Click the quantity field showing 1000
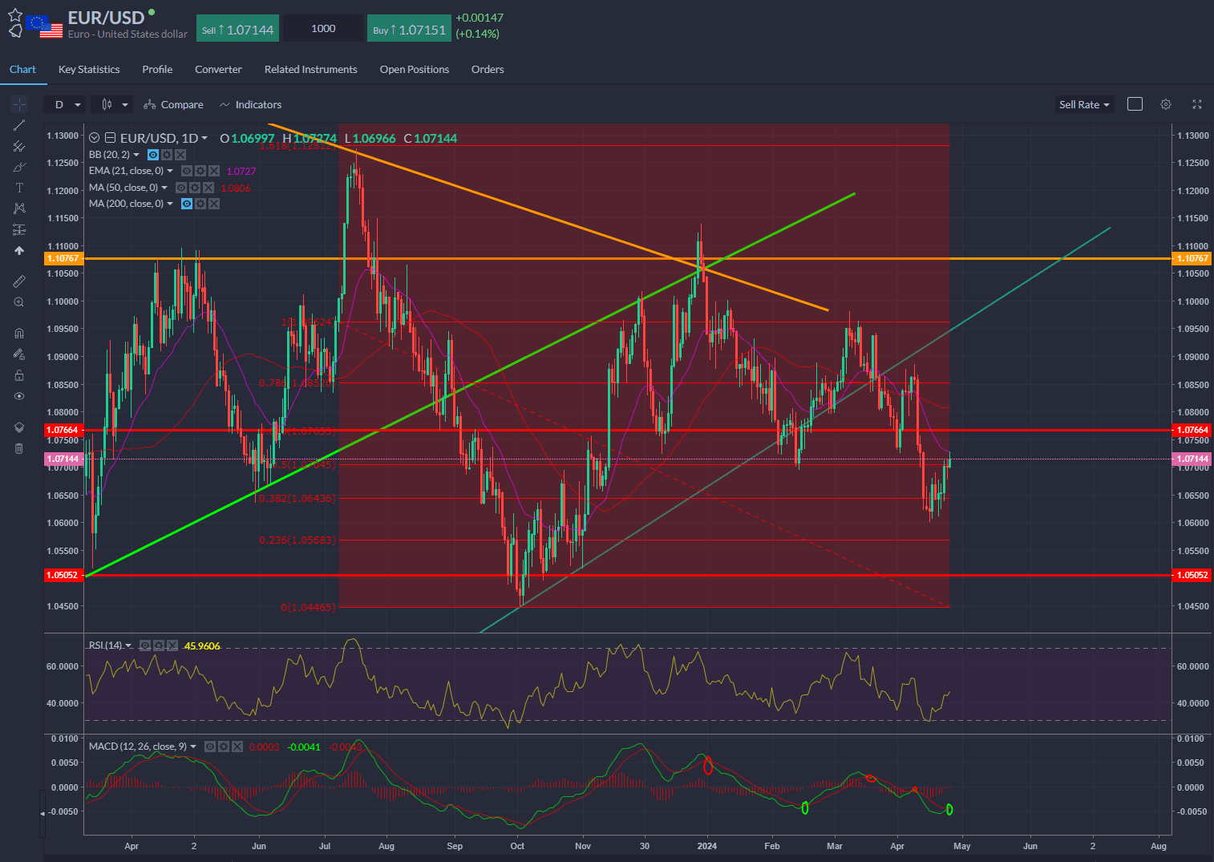The height and width of the screenshot is (862, 1214). [323, 29]
